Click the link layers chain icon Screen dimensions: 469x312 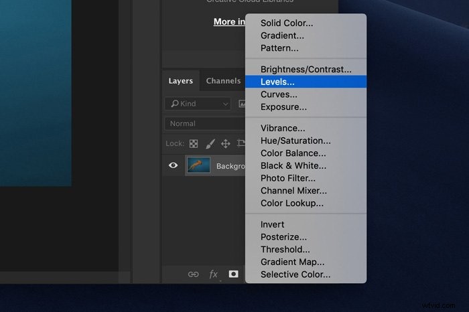point(193,275)
